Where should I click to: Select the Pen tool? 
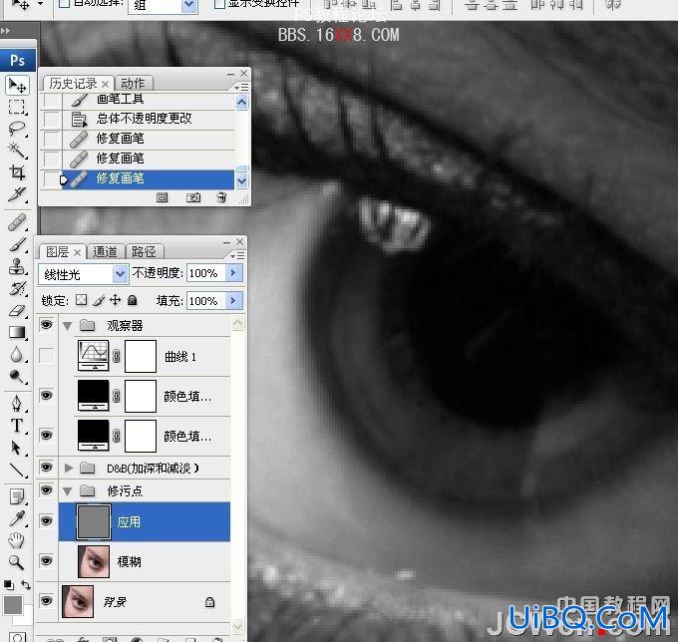pyautogui.click(x=17, y=404)
